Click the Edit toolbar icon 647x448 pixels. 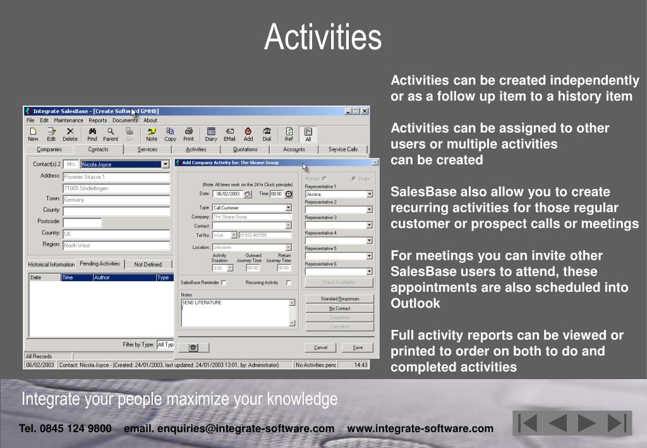[x=51, y=134]
